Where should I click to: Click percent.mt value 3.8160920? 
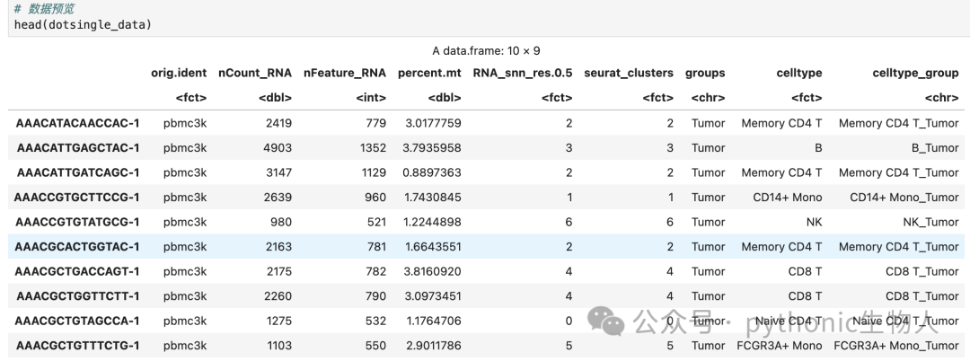(x=432, y=271)
